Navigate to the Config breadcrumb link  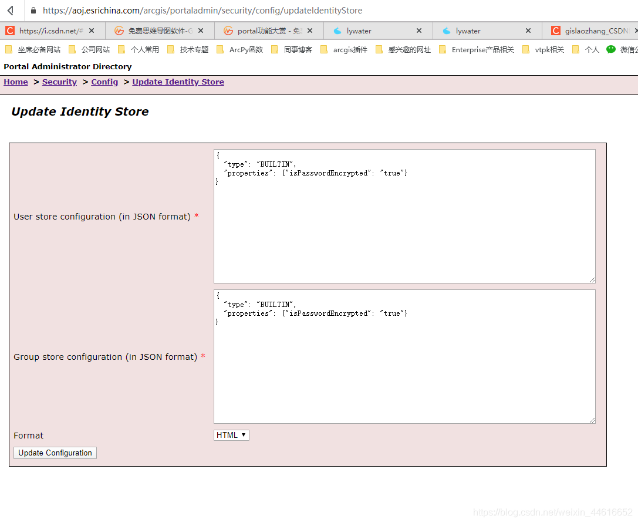coord(104,82)
